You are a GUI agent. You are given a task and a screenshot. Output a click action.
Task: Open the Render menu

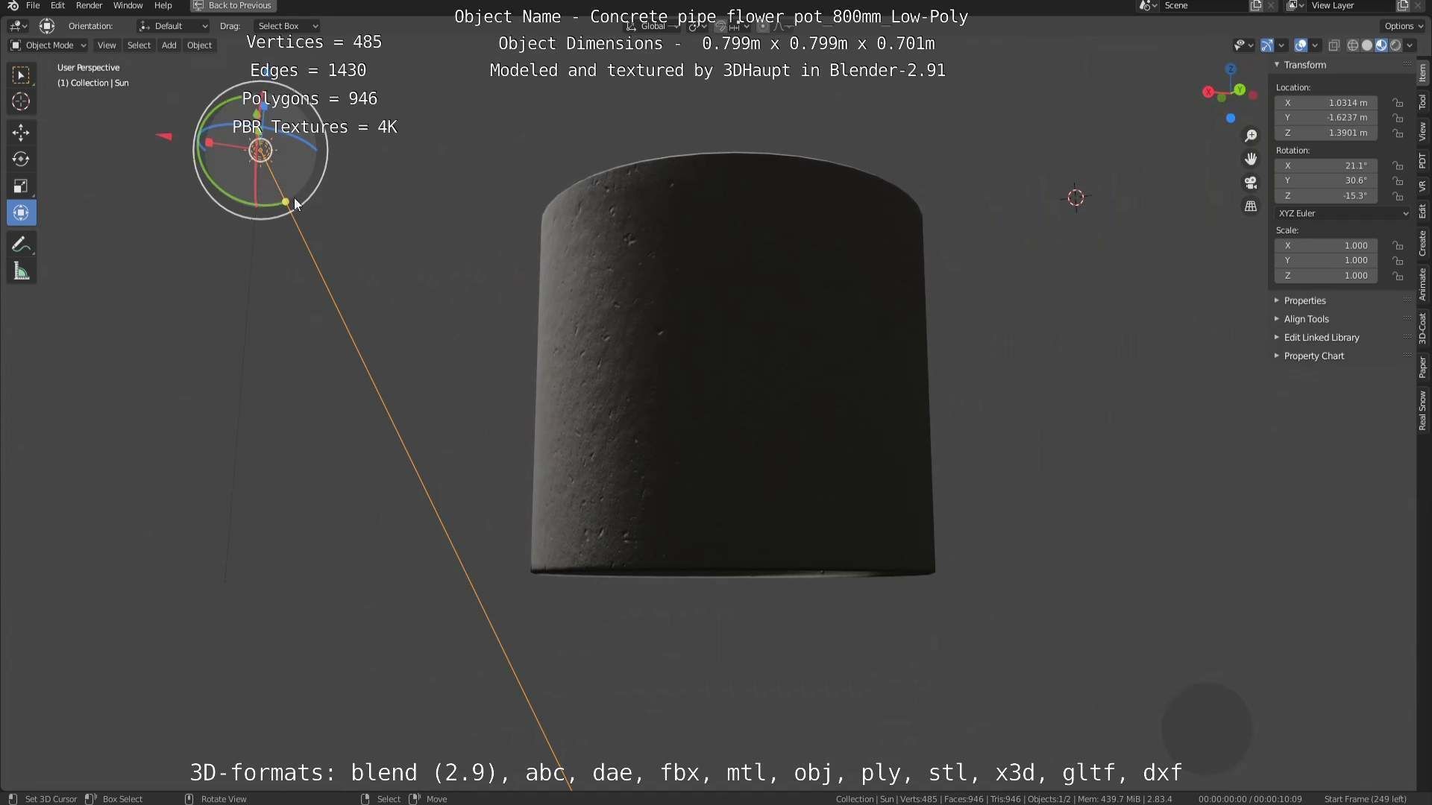click(x=89, y=5)
